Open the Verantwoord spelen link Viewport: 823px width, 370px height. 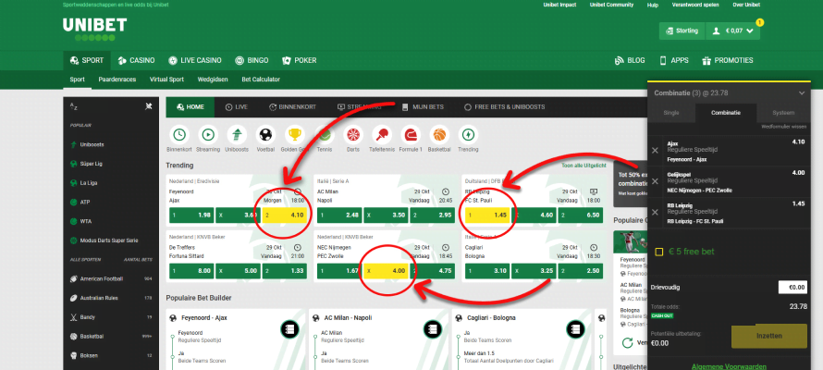pos(694,5)
